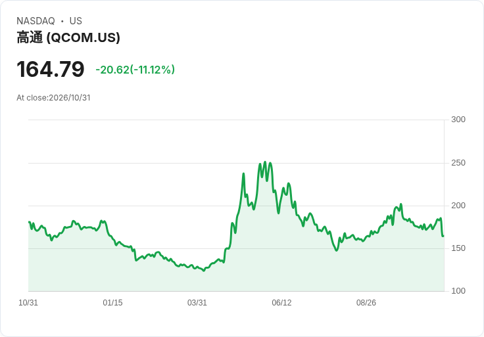Viewport: 484px width, 337px height.
Task: Click the 150 value on y-axis
Action: point(458,248)
